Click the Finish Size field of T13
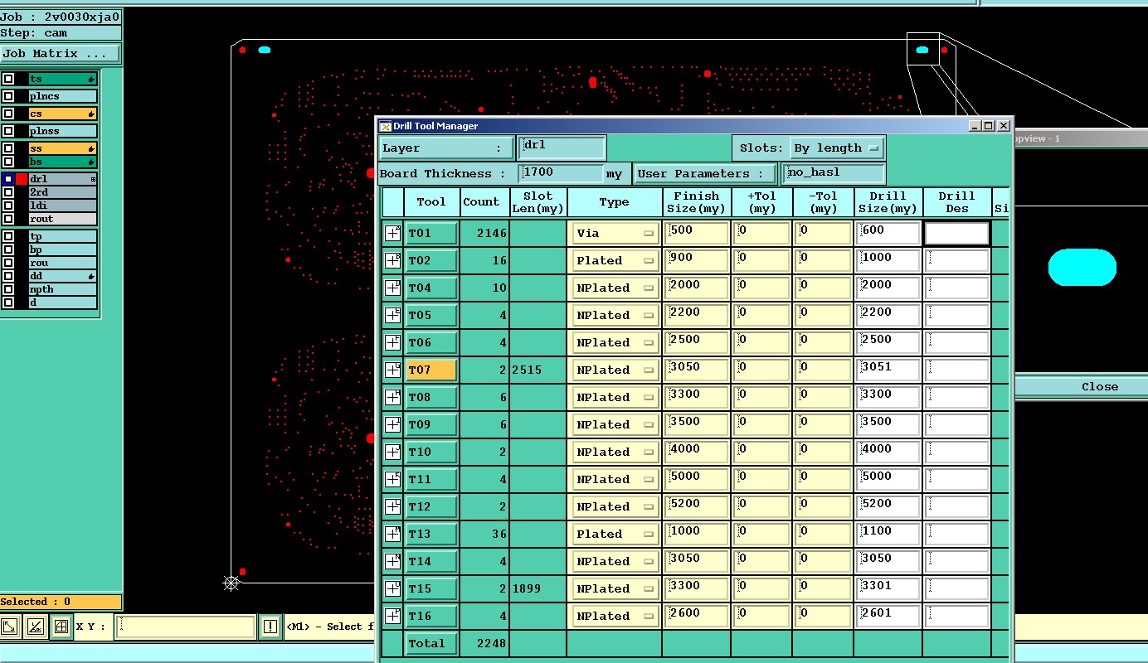This screenshot has width=1148, height=663. click(697, 534)
